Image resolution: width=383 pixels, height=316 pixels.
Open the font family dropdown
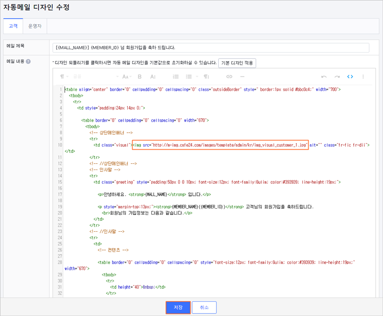coord(96,77)
